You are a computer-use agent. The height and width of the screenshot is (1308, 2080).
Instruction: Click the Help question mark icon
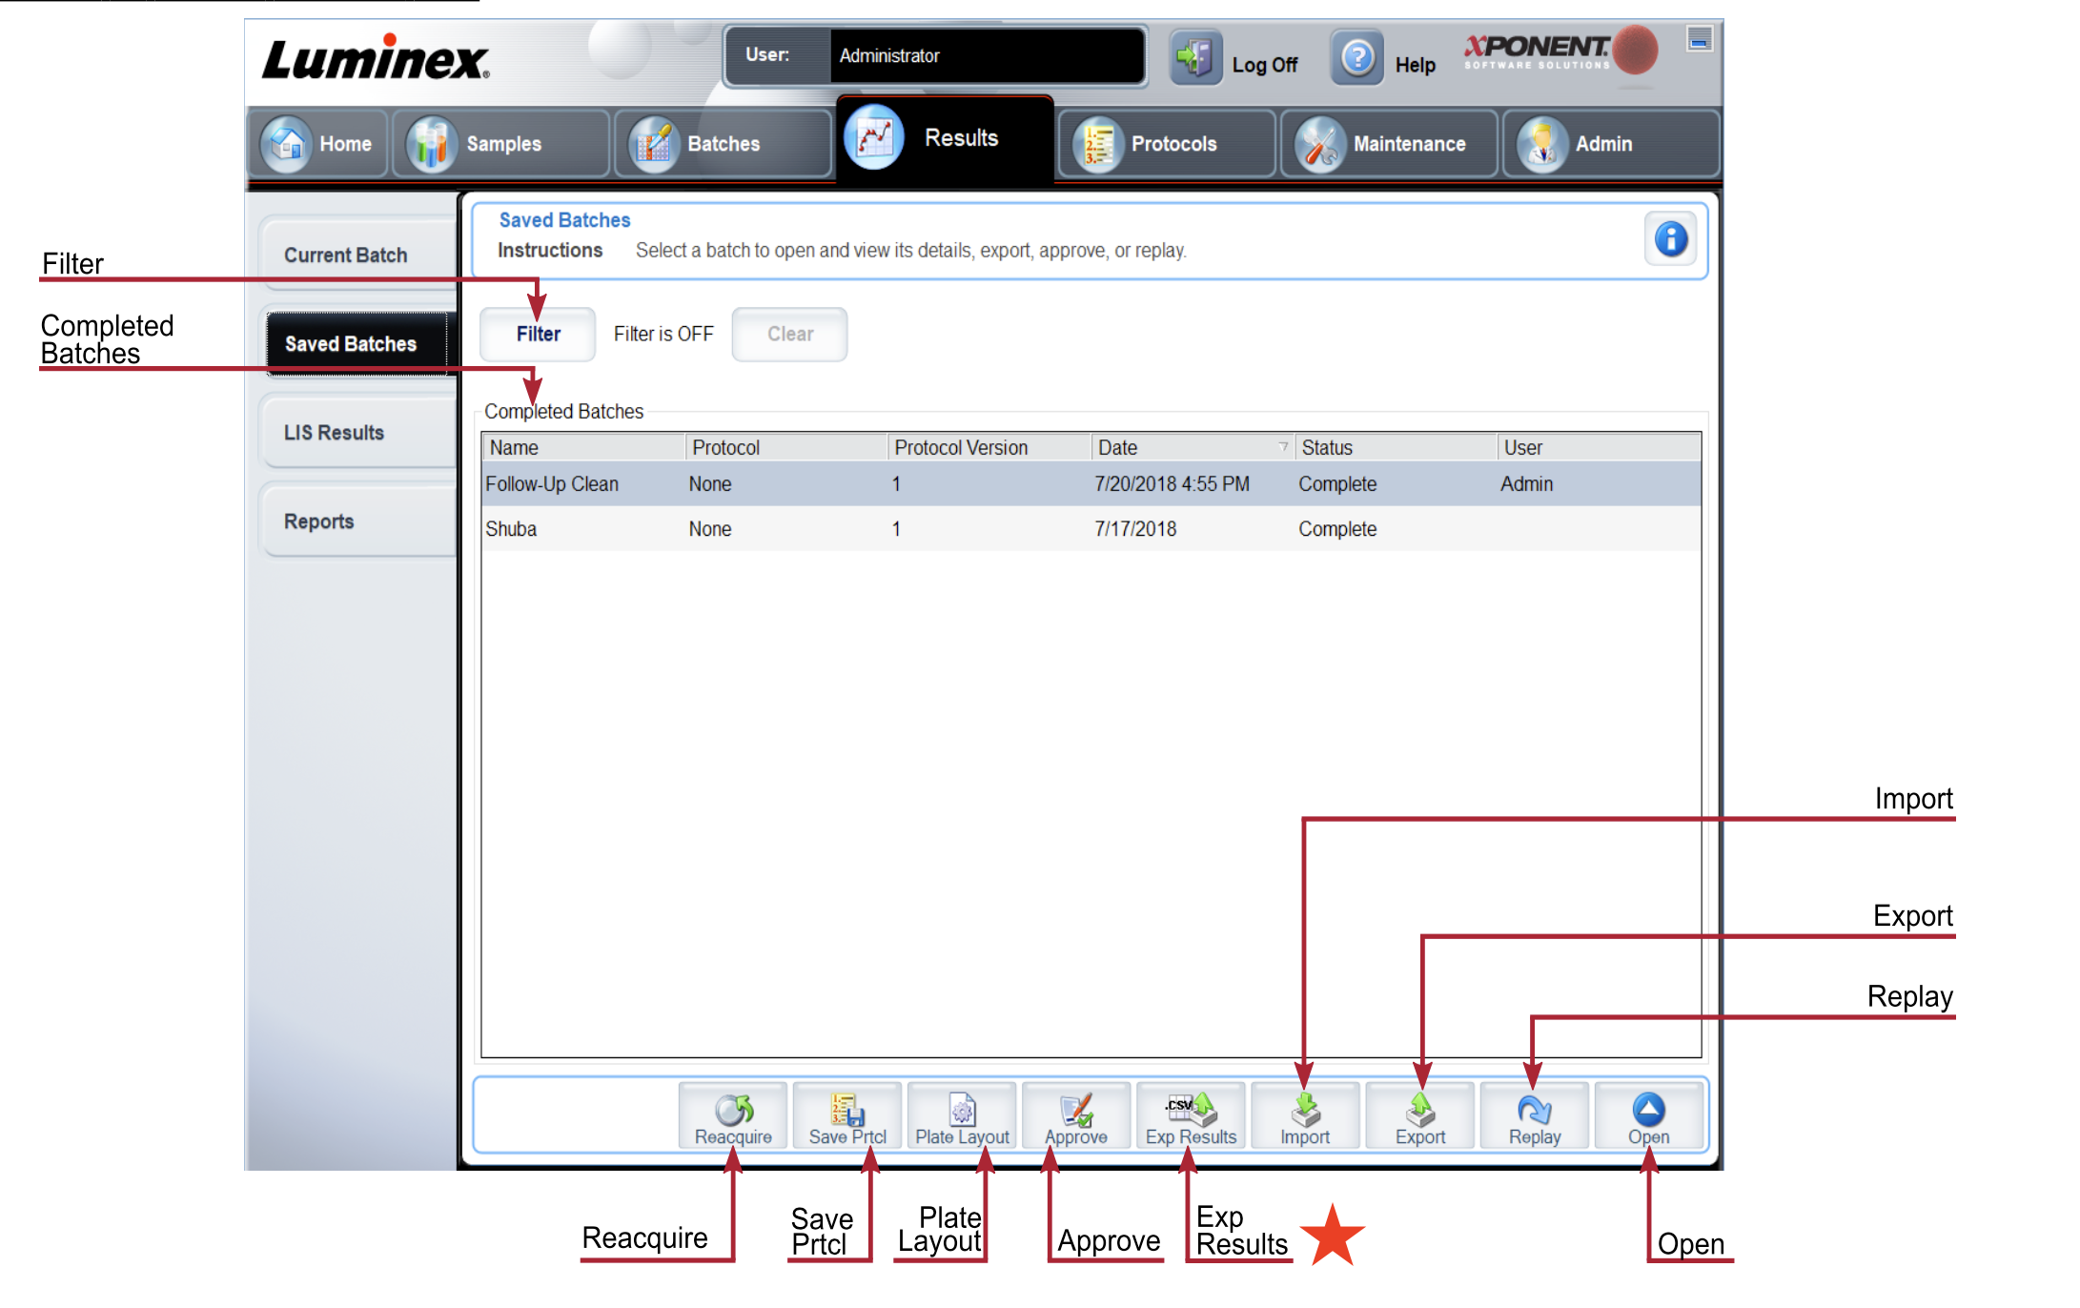(x=1357, y=59)
